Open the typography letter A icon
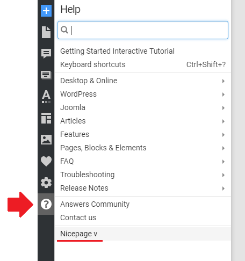 point(46,97)
